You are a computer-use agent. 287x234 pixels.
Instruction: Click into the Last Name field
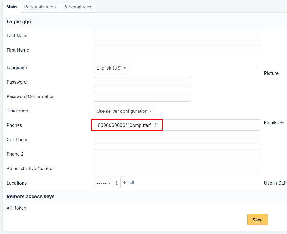tap(177, 35)
